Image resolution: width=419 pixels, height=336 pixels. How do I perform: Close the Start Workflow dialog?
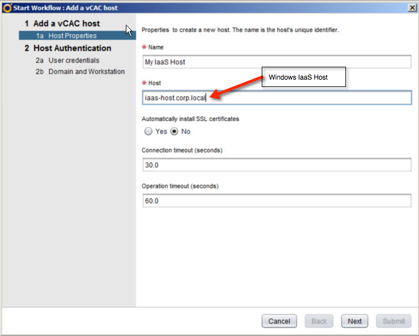click(x=412, y=8)
